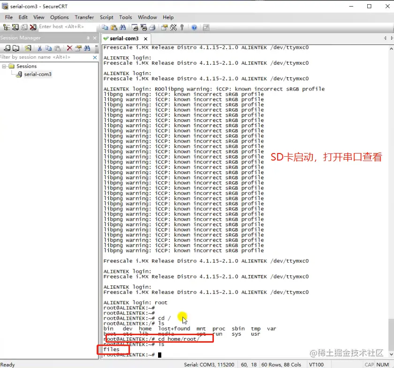Click red Delete X in Session Manager

click(x=69, y=48)
